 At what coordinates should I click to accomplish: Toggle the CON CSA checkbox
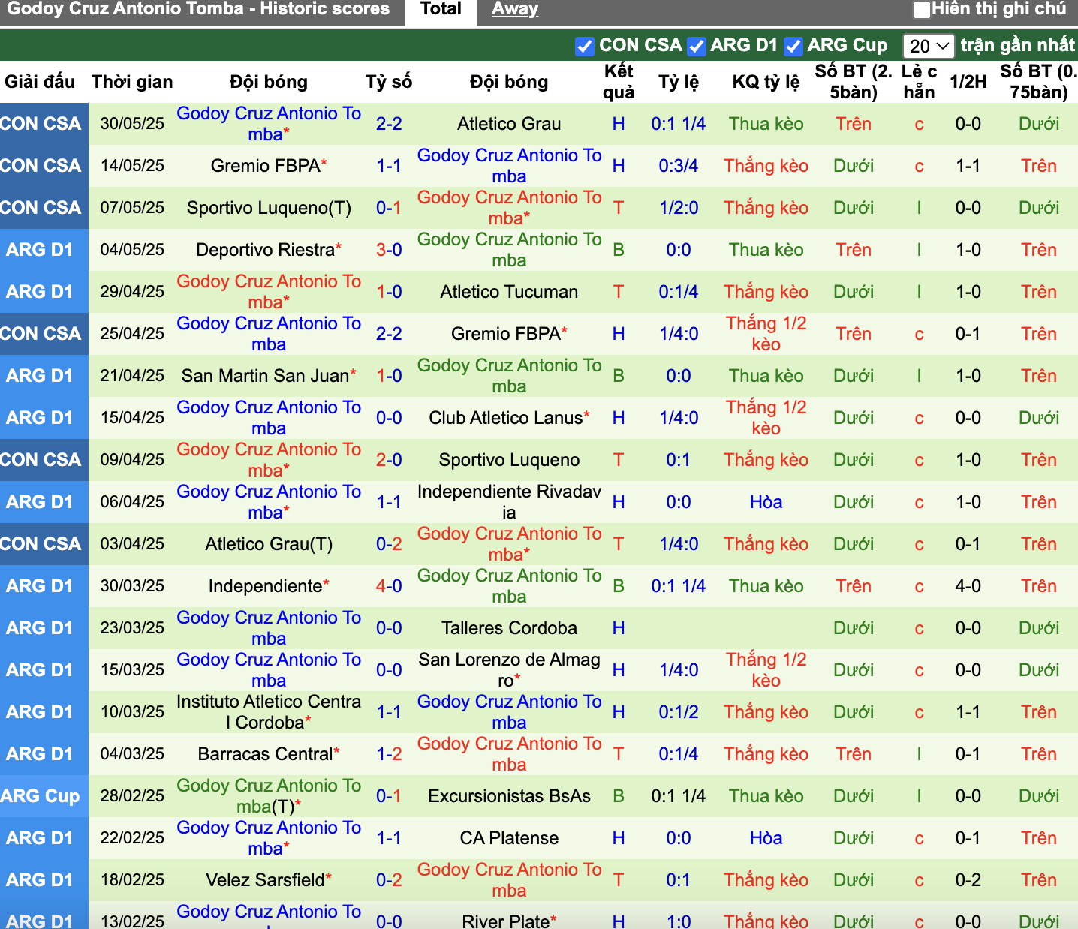(x=585, y=46)
